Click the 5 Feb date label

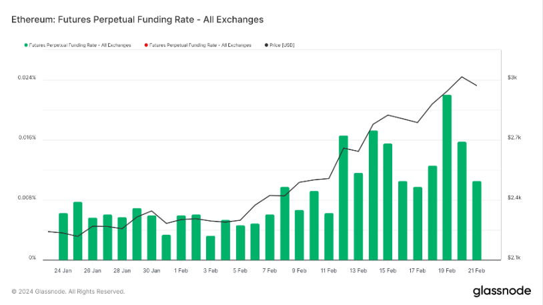[x=240, y=271]
